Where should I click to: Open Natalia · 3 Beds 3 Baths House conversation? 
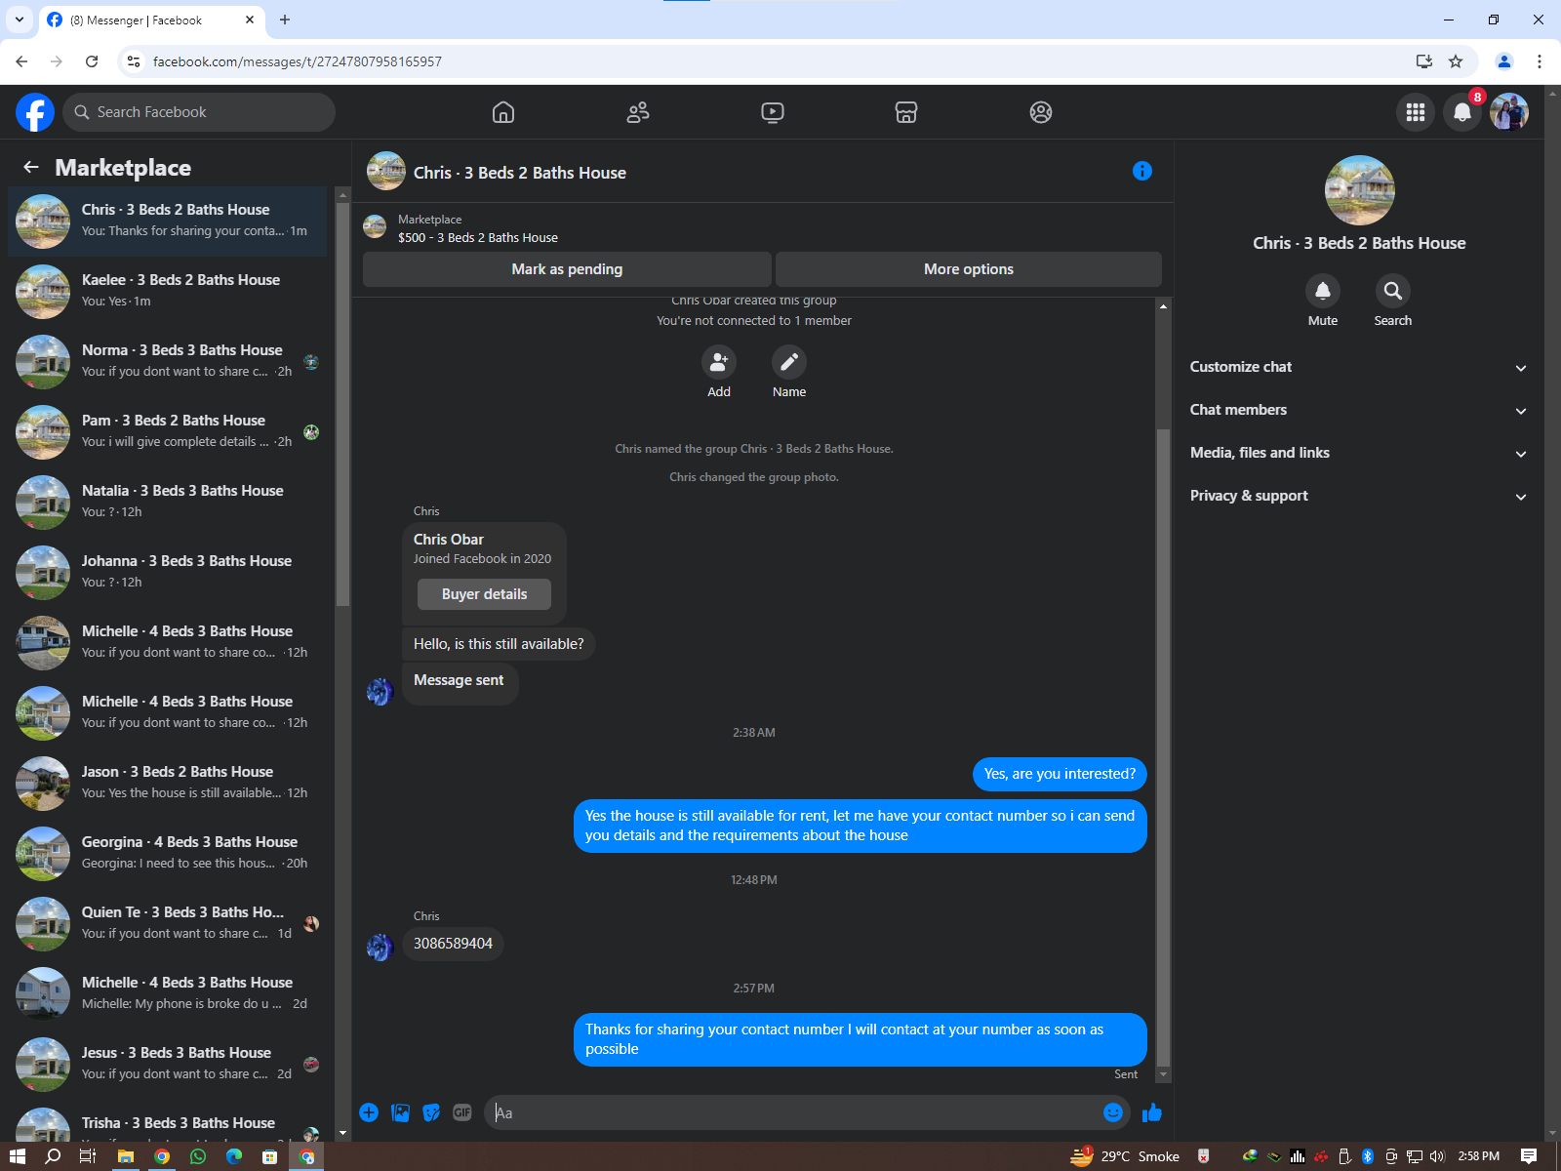[x=168, y=503]
